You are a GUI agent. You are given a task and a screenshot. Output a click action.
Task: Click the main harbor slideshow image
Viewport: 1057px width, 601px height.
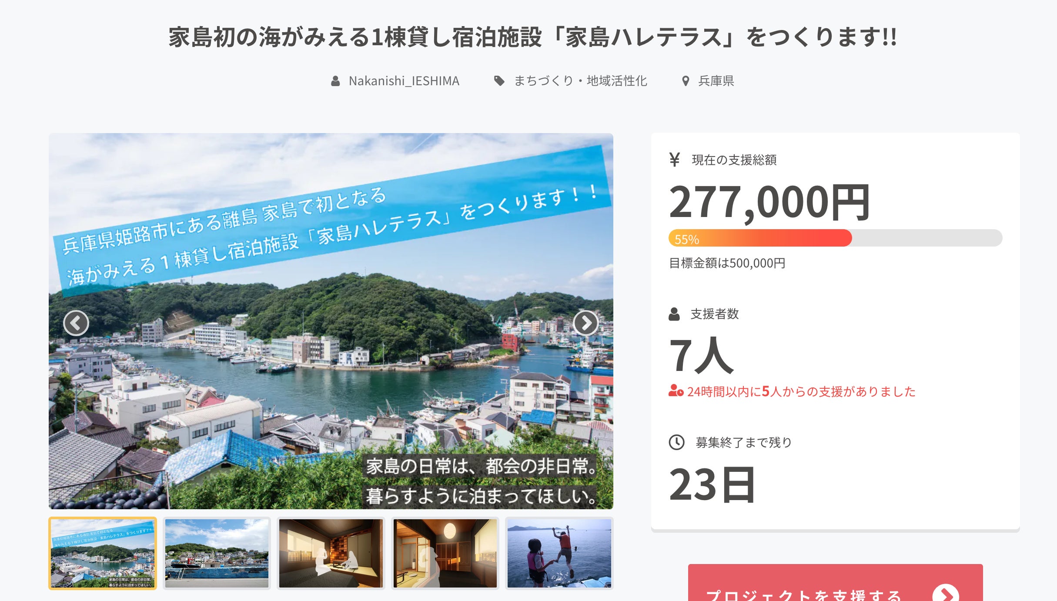331,321
